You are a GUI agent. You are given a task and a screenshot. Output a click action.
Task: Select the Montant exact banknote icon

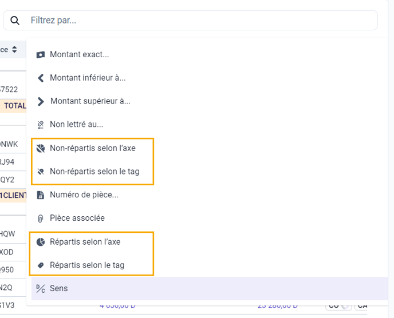point(41,55)
